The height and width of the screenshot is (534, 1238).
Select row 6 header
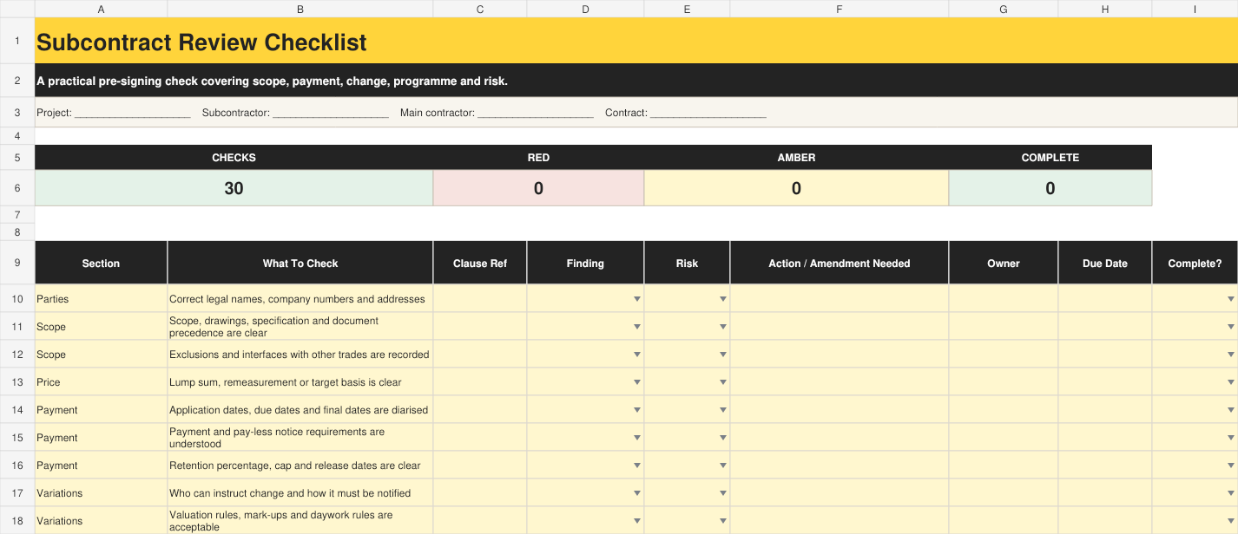pos(17,188)
